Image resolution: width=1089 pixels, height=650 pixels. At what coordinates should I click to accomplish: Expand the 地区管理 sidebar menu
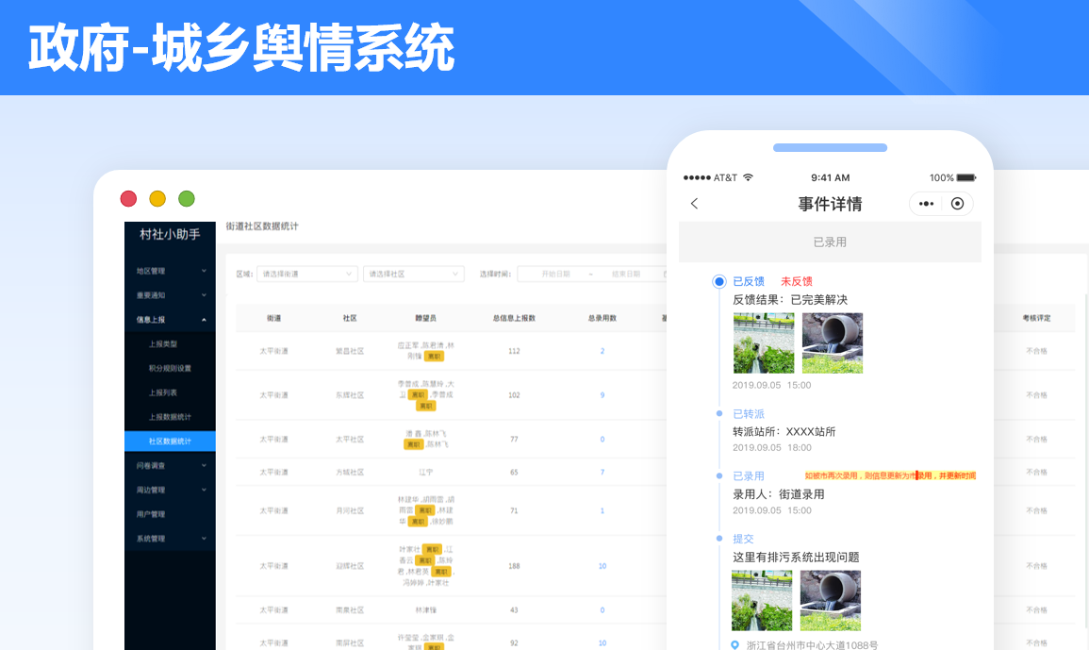click(x=170, y=272)
